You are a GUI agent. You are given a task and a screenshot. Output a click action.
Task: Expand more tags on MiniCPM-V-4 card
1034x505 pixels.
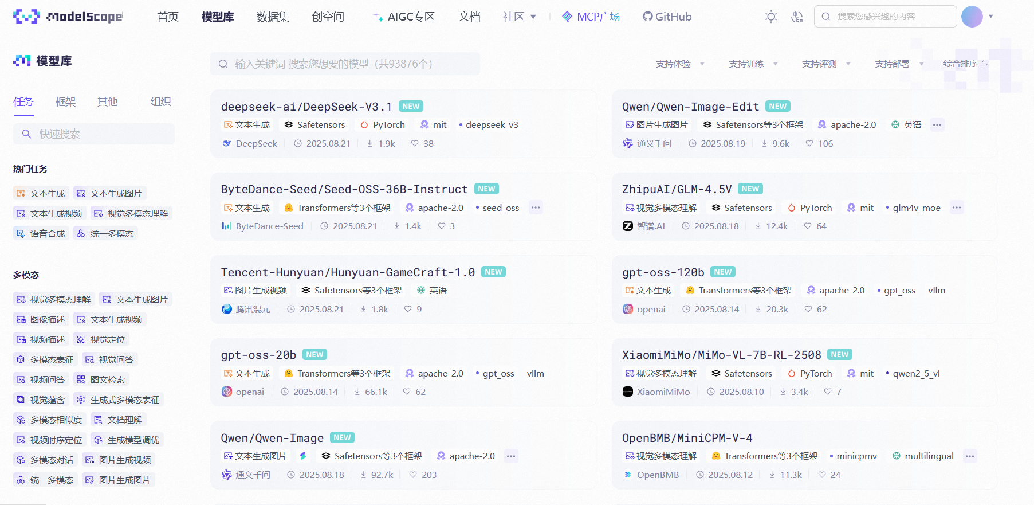coord(969,456)
